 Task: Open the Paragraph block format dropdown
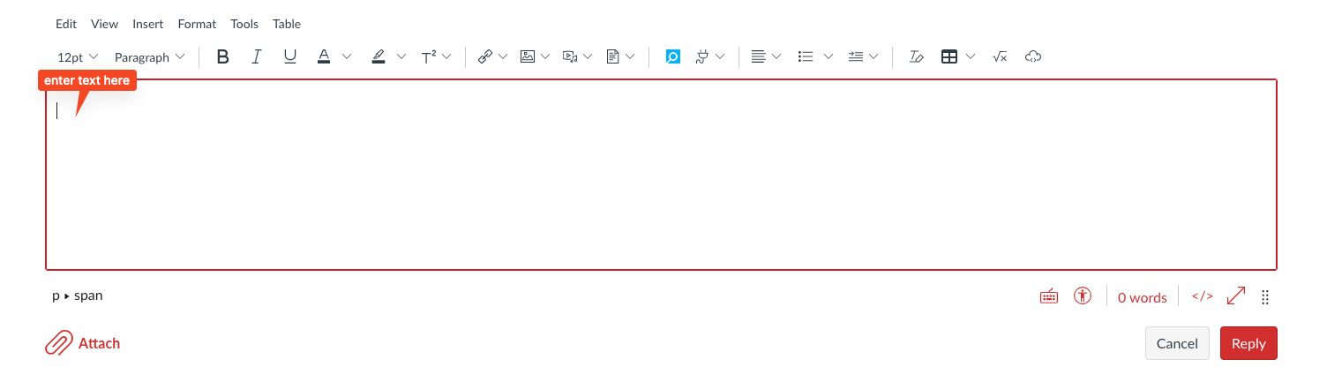click(x=149, y=57)
